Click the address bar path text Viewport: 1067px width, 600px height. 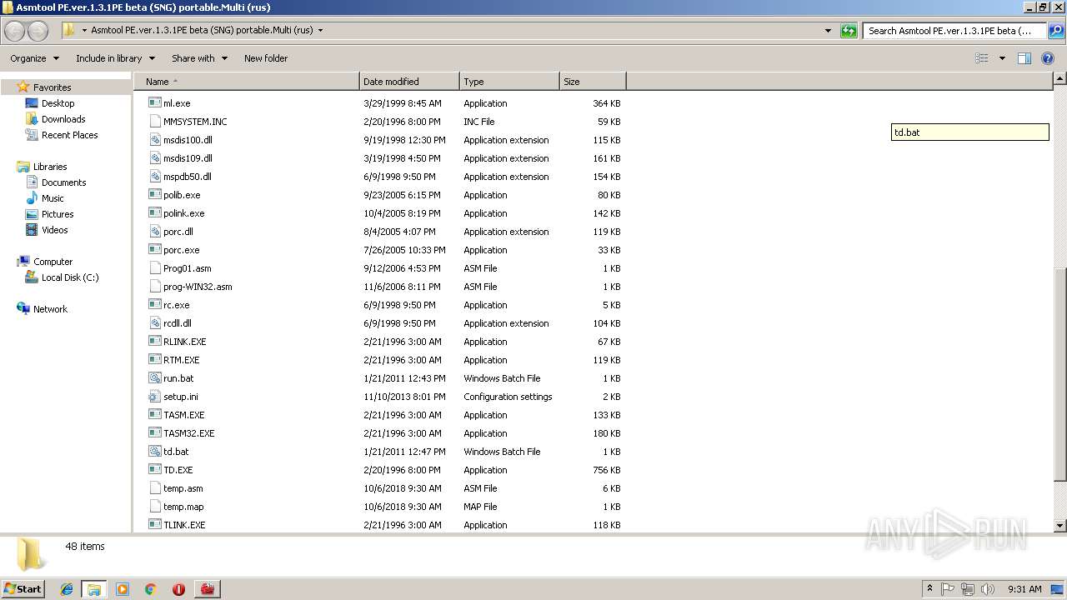tap(202, 31)
